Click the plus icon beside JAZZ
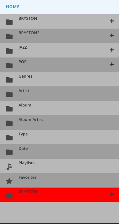Viewport: 119px width, 224px height. pyautogui.click(x=111, y=50)
